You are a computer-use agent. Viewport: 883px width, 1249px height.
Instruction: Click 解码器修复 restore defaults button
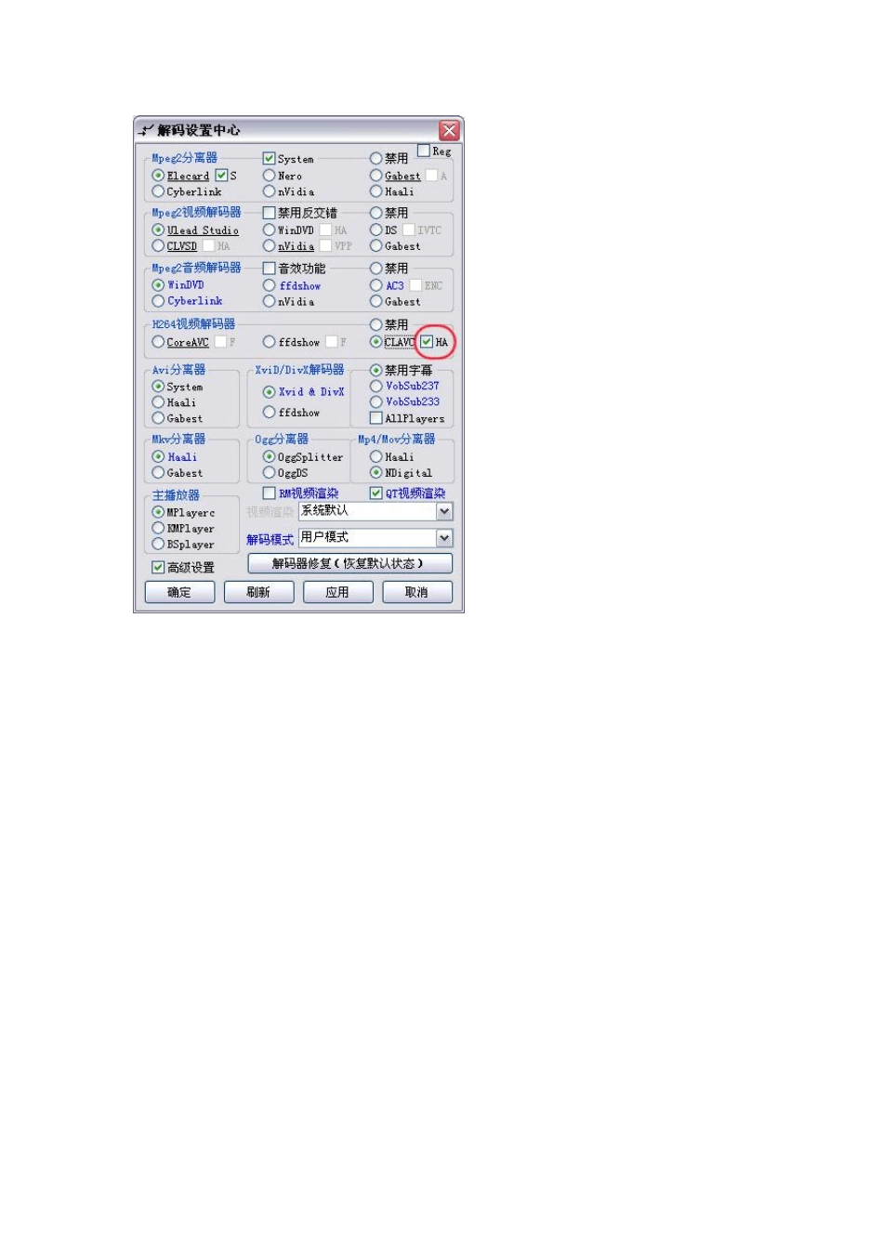(x=349, y=564)
